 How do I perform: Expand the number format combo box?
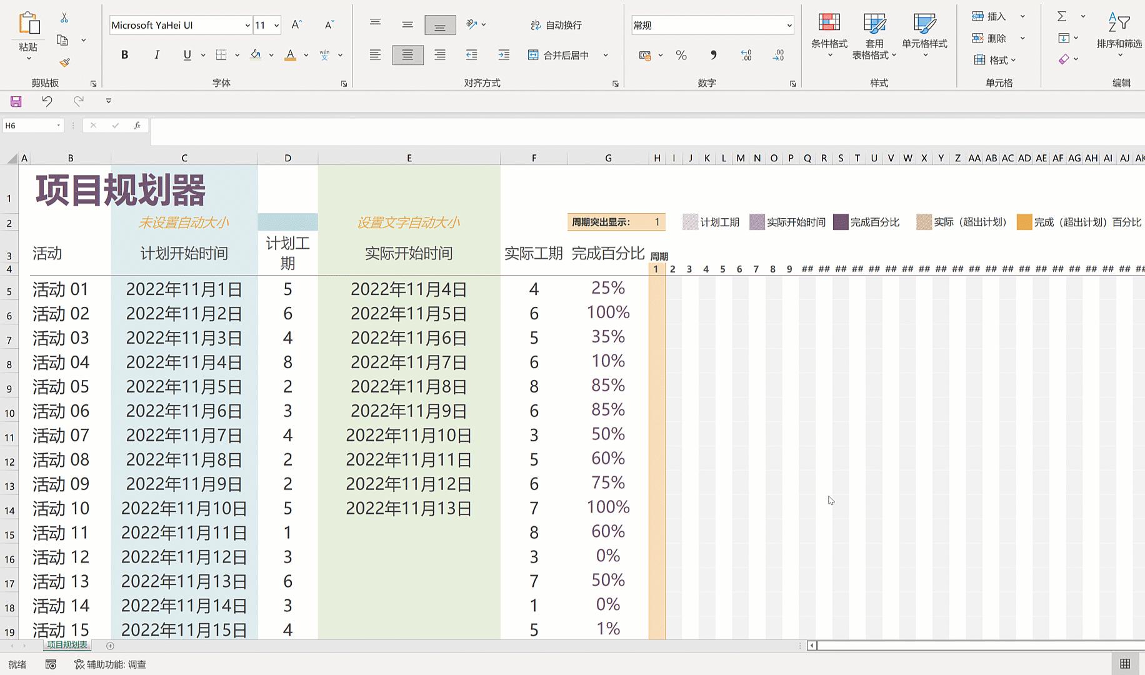point(789,26)
